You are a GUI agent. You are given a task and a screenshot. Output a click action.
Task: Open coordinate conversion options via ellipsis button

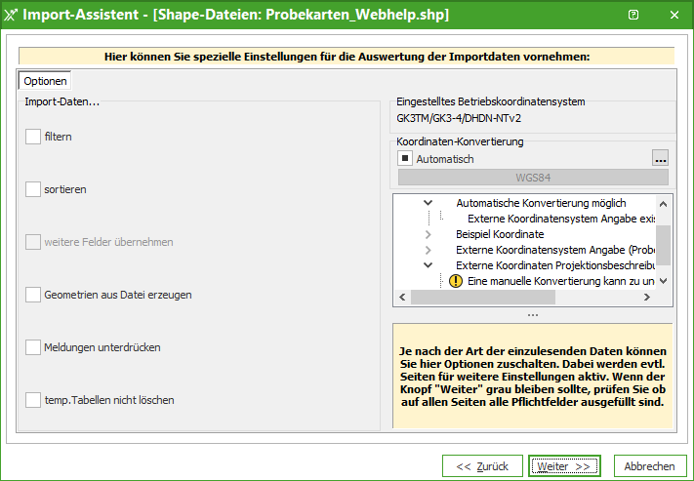click(x=661, y=159)
